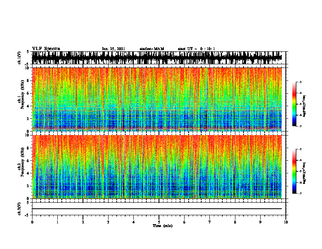The image size is (322, 249).
Task: Click the "-3" label on ch.1 colorbar
Action: [x=300, y=82]
